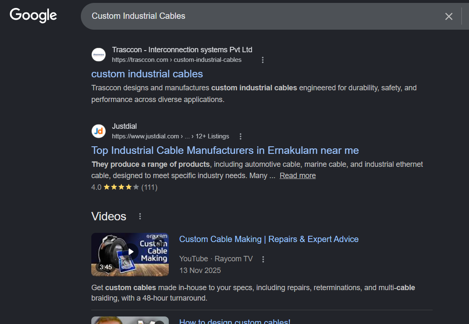This screenshot has width=469, height=324.
Task: Click Justdial site name text
Action: 124,126
